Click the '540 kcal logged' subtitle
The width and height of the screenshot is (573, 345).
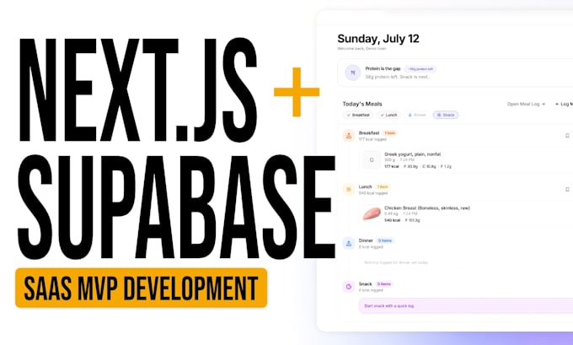[x=372, y=193]
